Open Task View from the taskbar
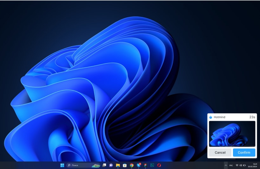 tap(104, 165)
